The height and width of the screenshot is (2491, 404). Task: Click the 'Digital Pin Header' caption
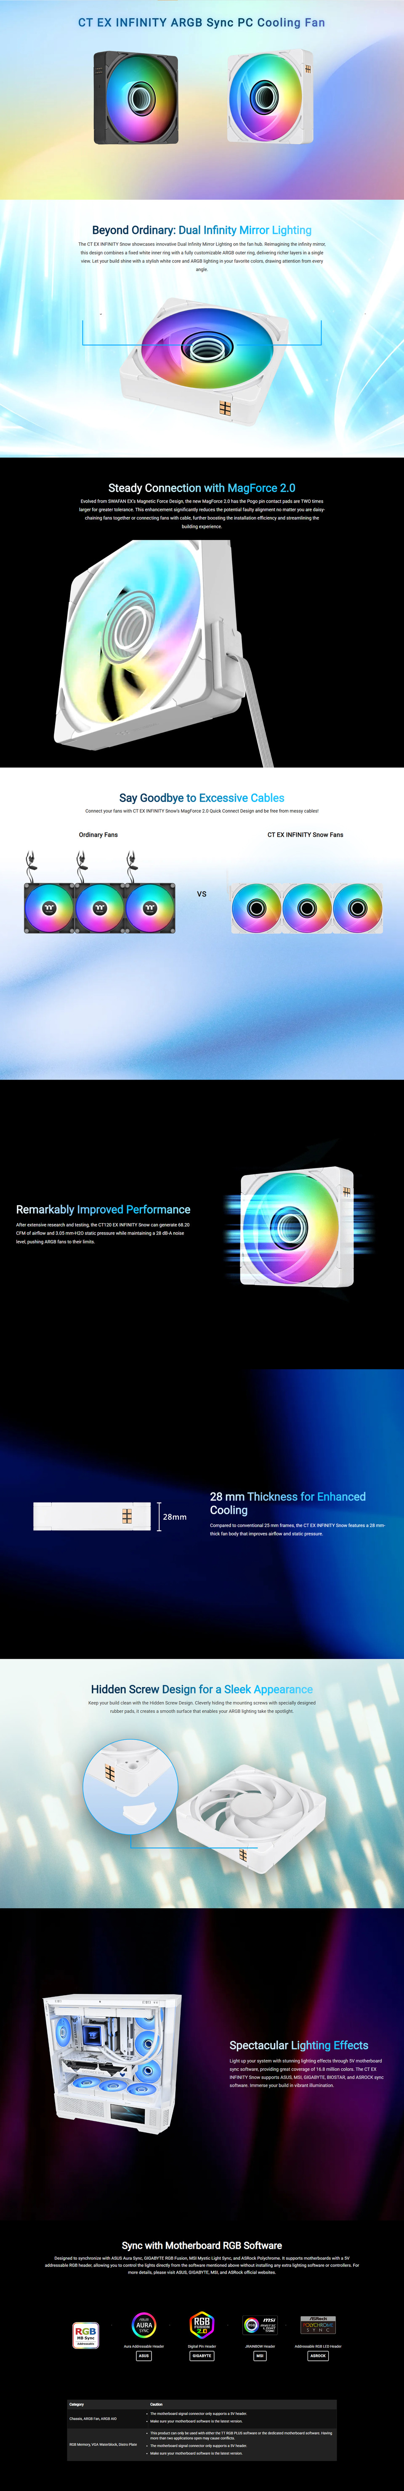tap(202, 2346)
